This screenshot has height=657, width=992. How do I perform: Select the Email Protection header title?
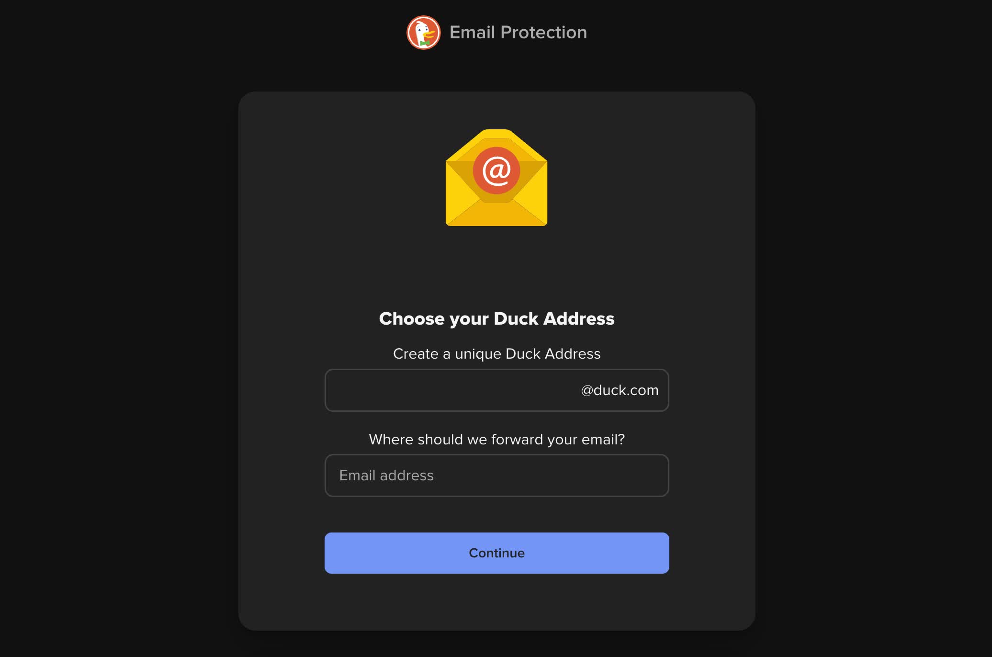coord(518,33)
